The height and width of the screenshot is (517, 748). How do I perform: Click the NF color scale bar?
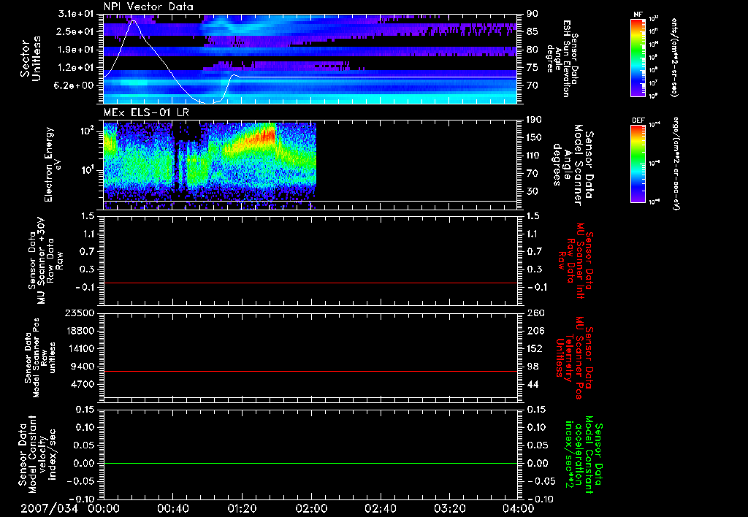[x=638, y=58]
